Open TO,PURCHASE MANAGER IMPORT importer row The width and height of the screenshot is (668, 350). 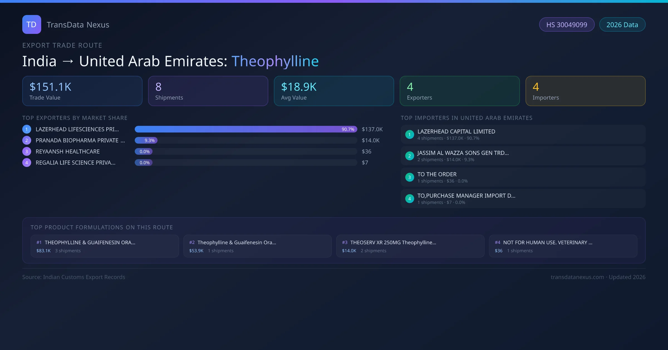[523, 199]
